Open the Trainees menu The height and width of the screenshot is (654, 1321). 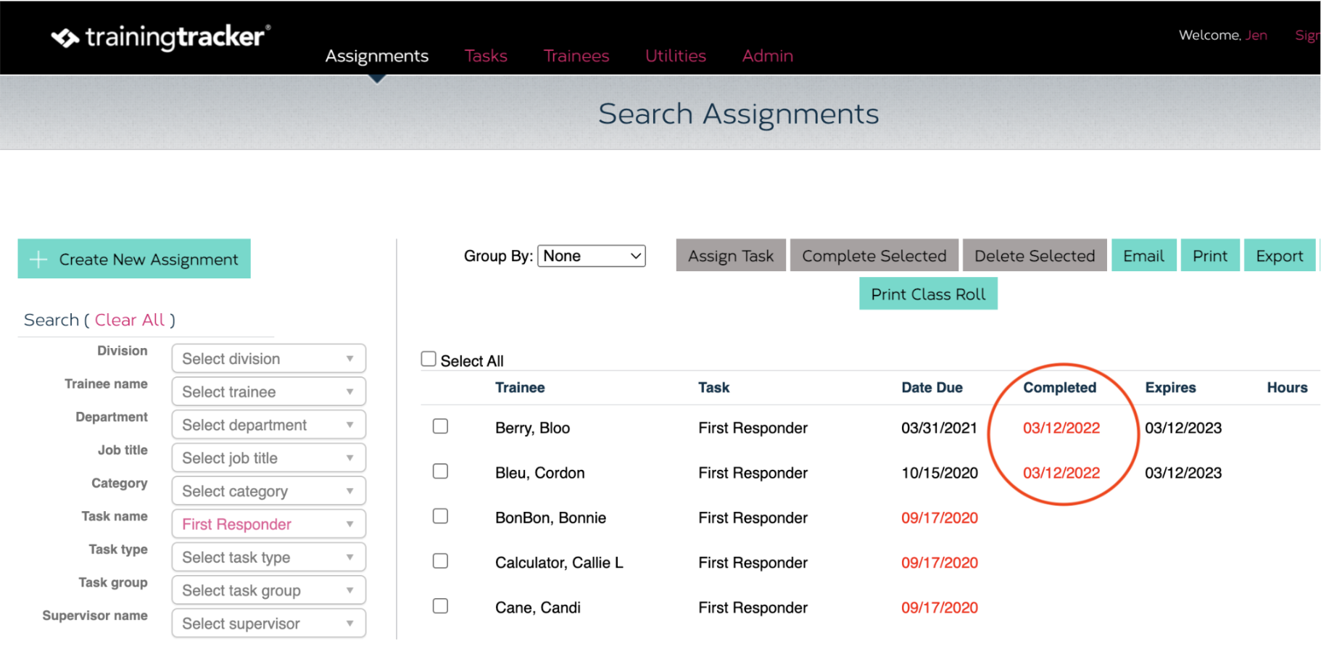pos(576,56)
